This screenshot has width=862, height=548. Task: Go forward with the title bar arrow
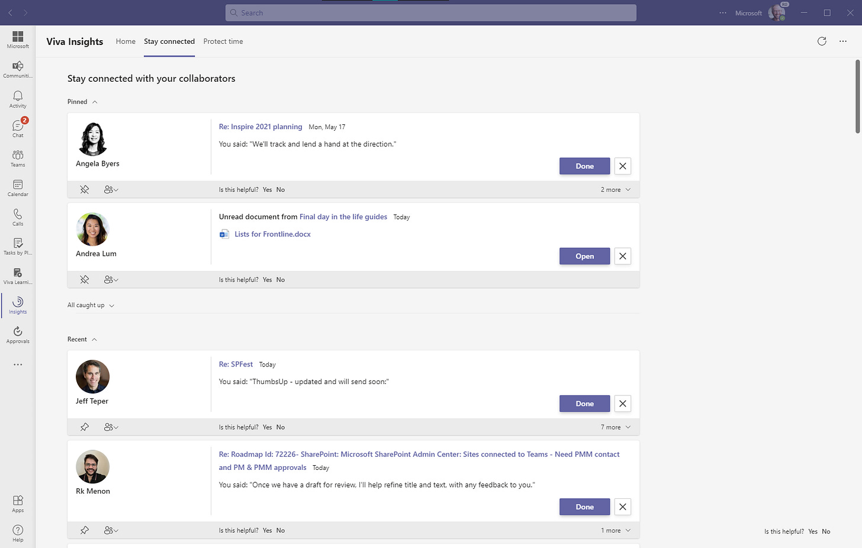(x=25, y=12)
